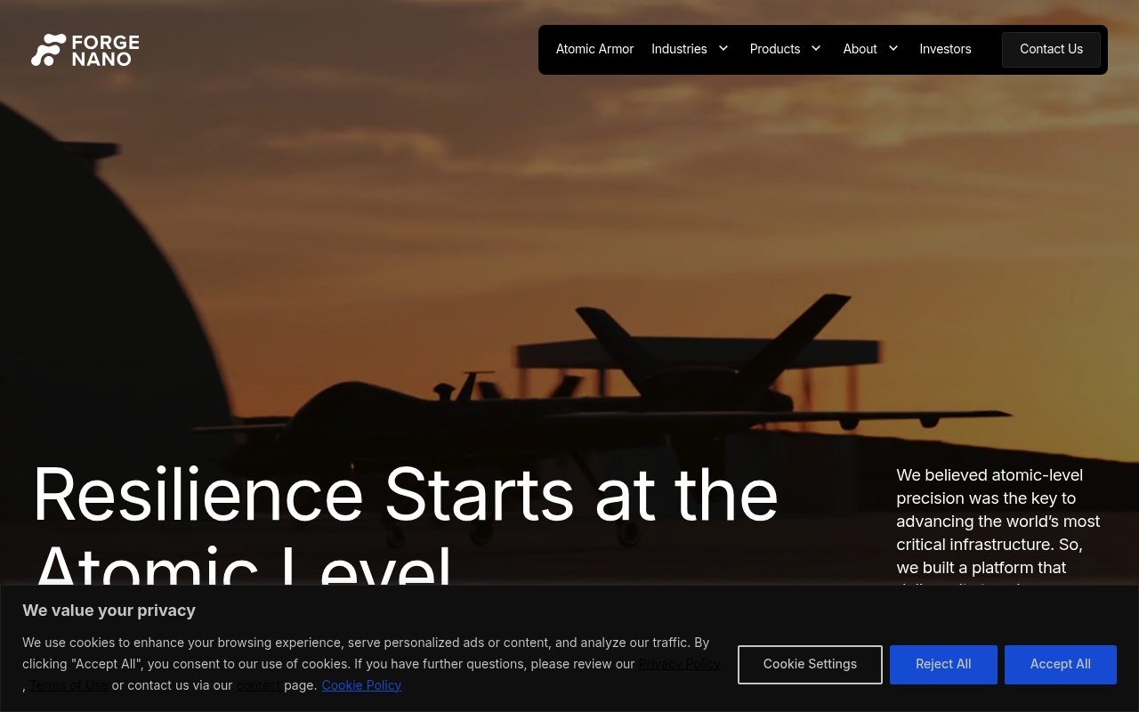1139x712 pixels.
Task: Follow the contact page link in the cookie notice
Action: point(258,685)
